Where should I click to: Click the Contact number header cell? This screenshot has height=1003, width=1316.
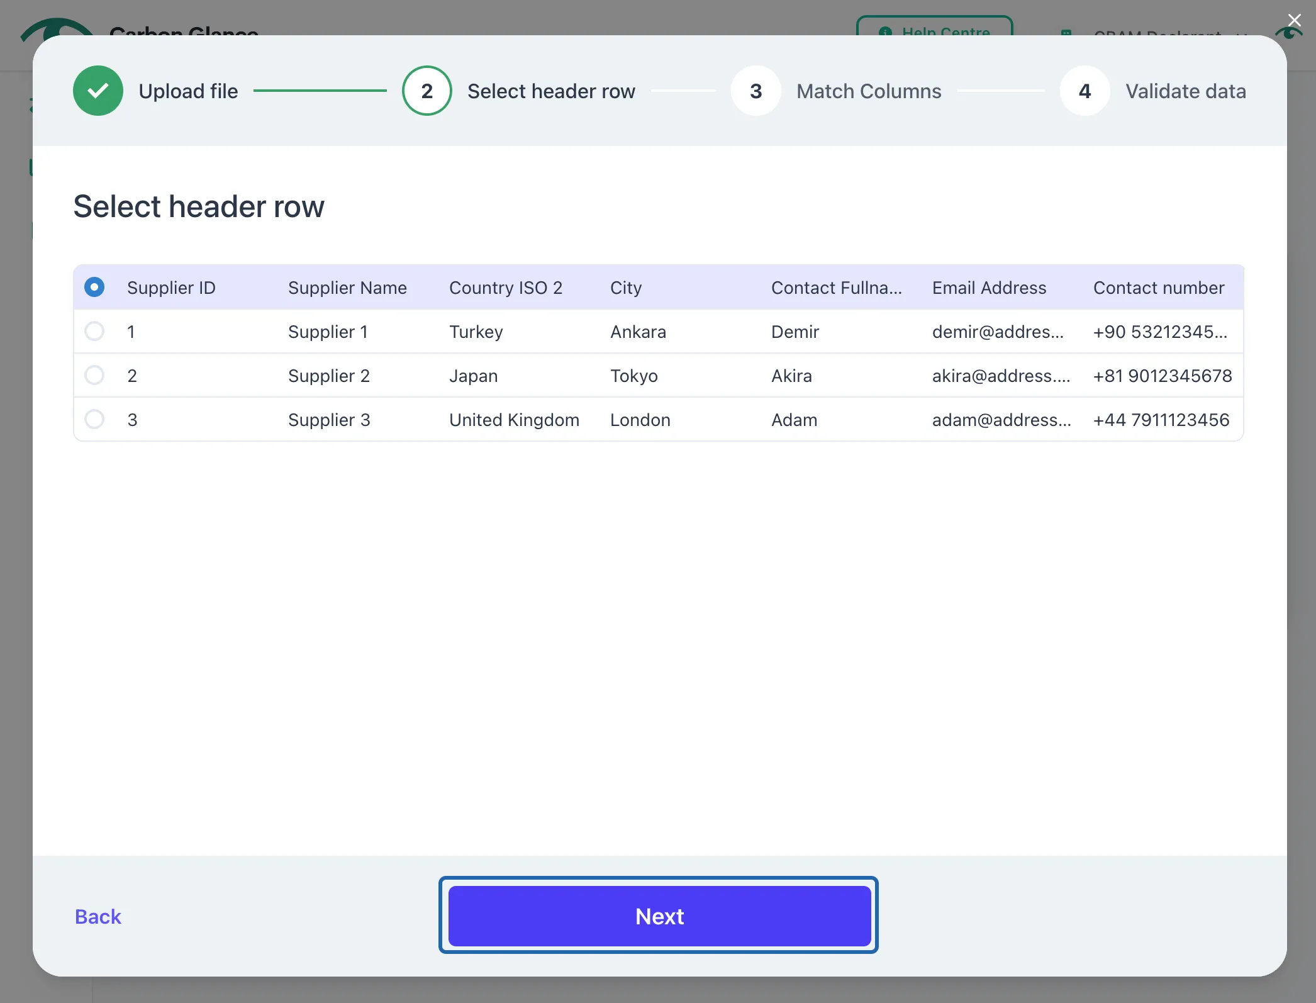pos(1159,288)
